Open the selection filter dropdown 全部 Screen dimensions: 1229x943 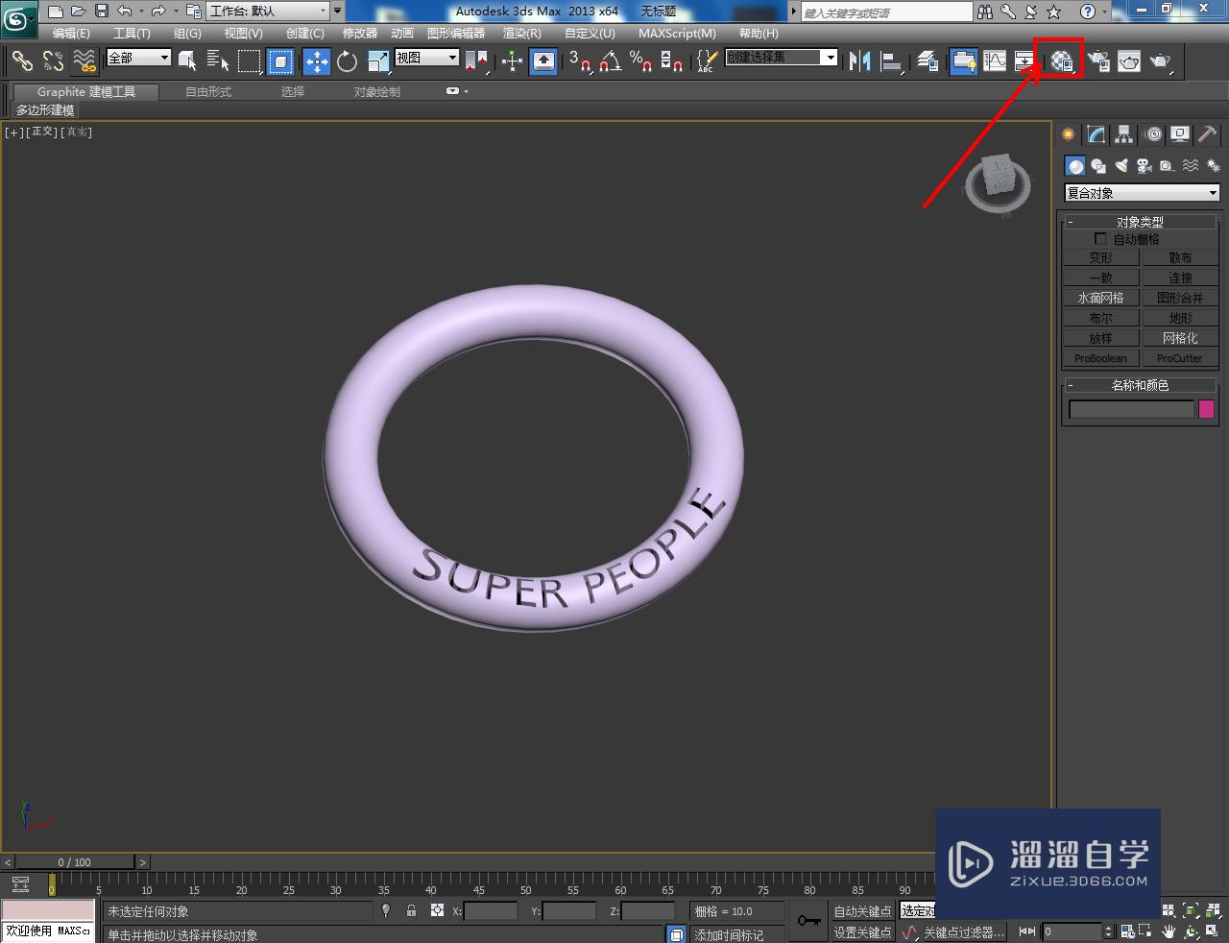point(138,58)
